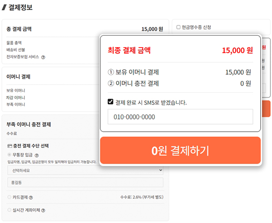Screen dimensions: 272x223
Task: Click the 이머니 충전 결제 amount row
Action: coord(180,83)
